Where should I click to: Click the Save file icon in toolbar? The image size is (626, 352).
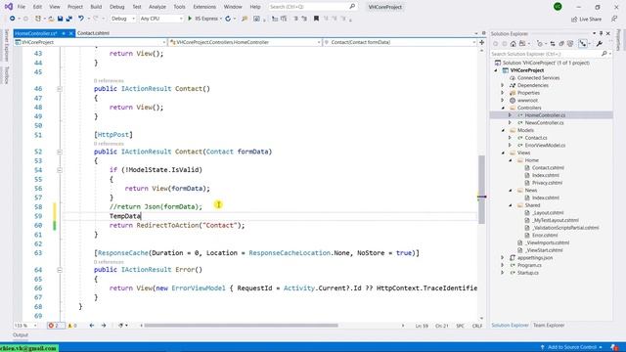[x=60, y=19]
